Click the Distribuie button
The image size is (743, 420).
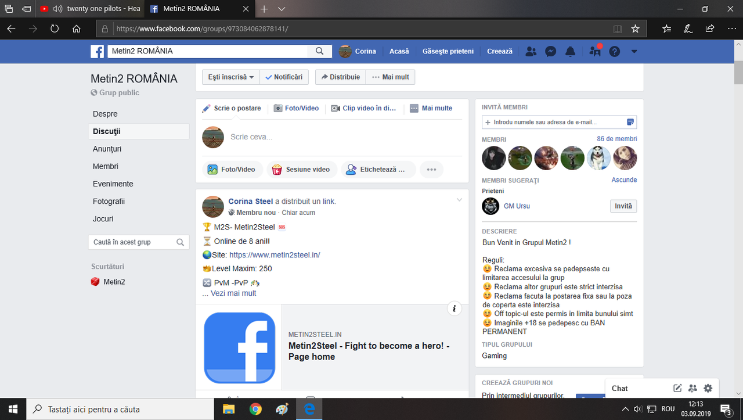click(x=341, y=77)
